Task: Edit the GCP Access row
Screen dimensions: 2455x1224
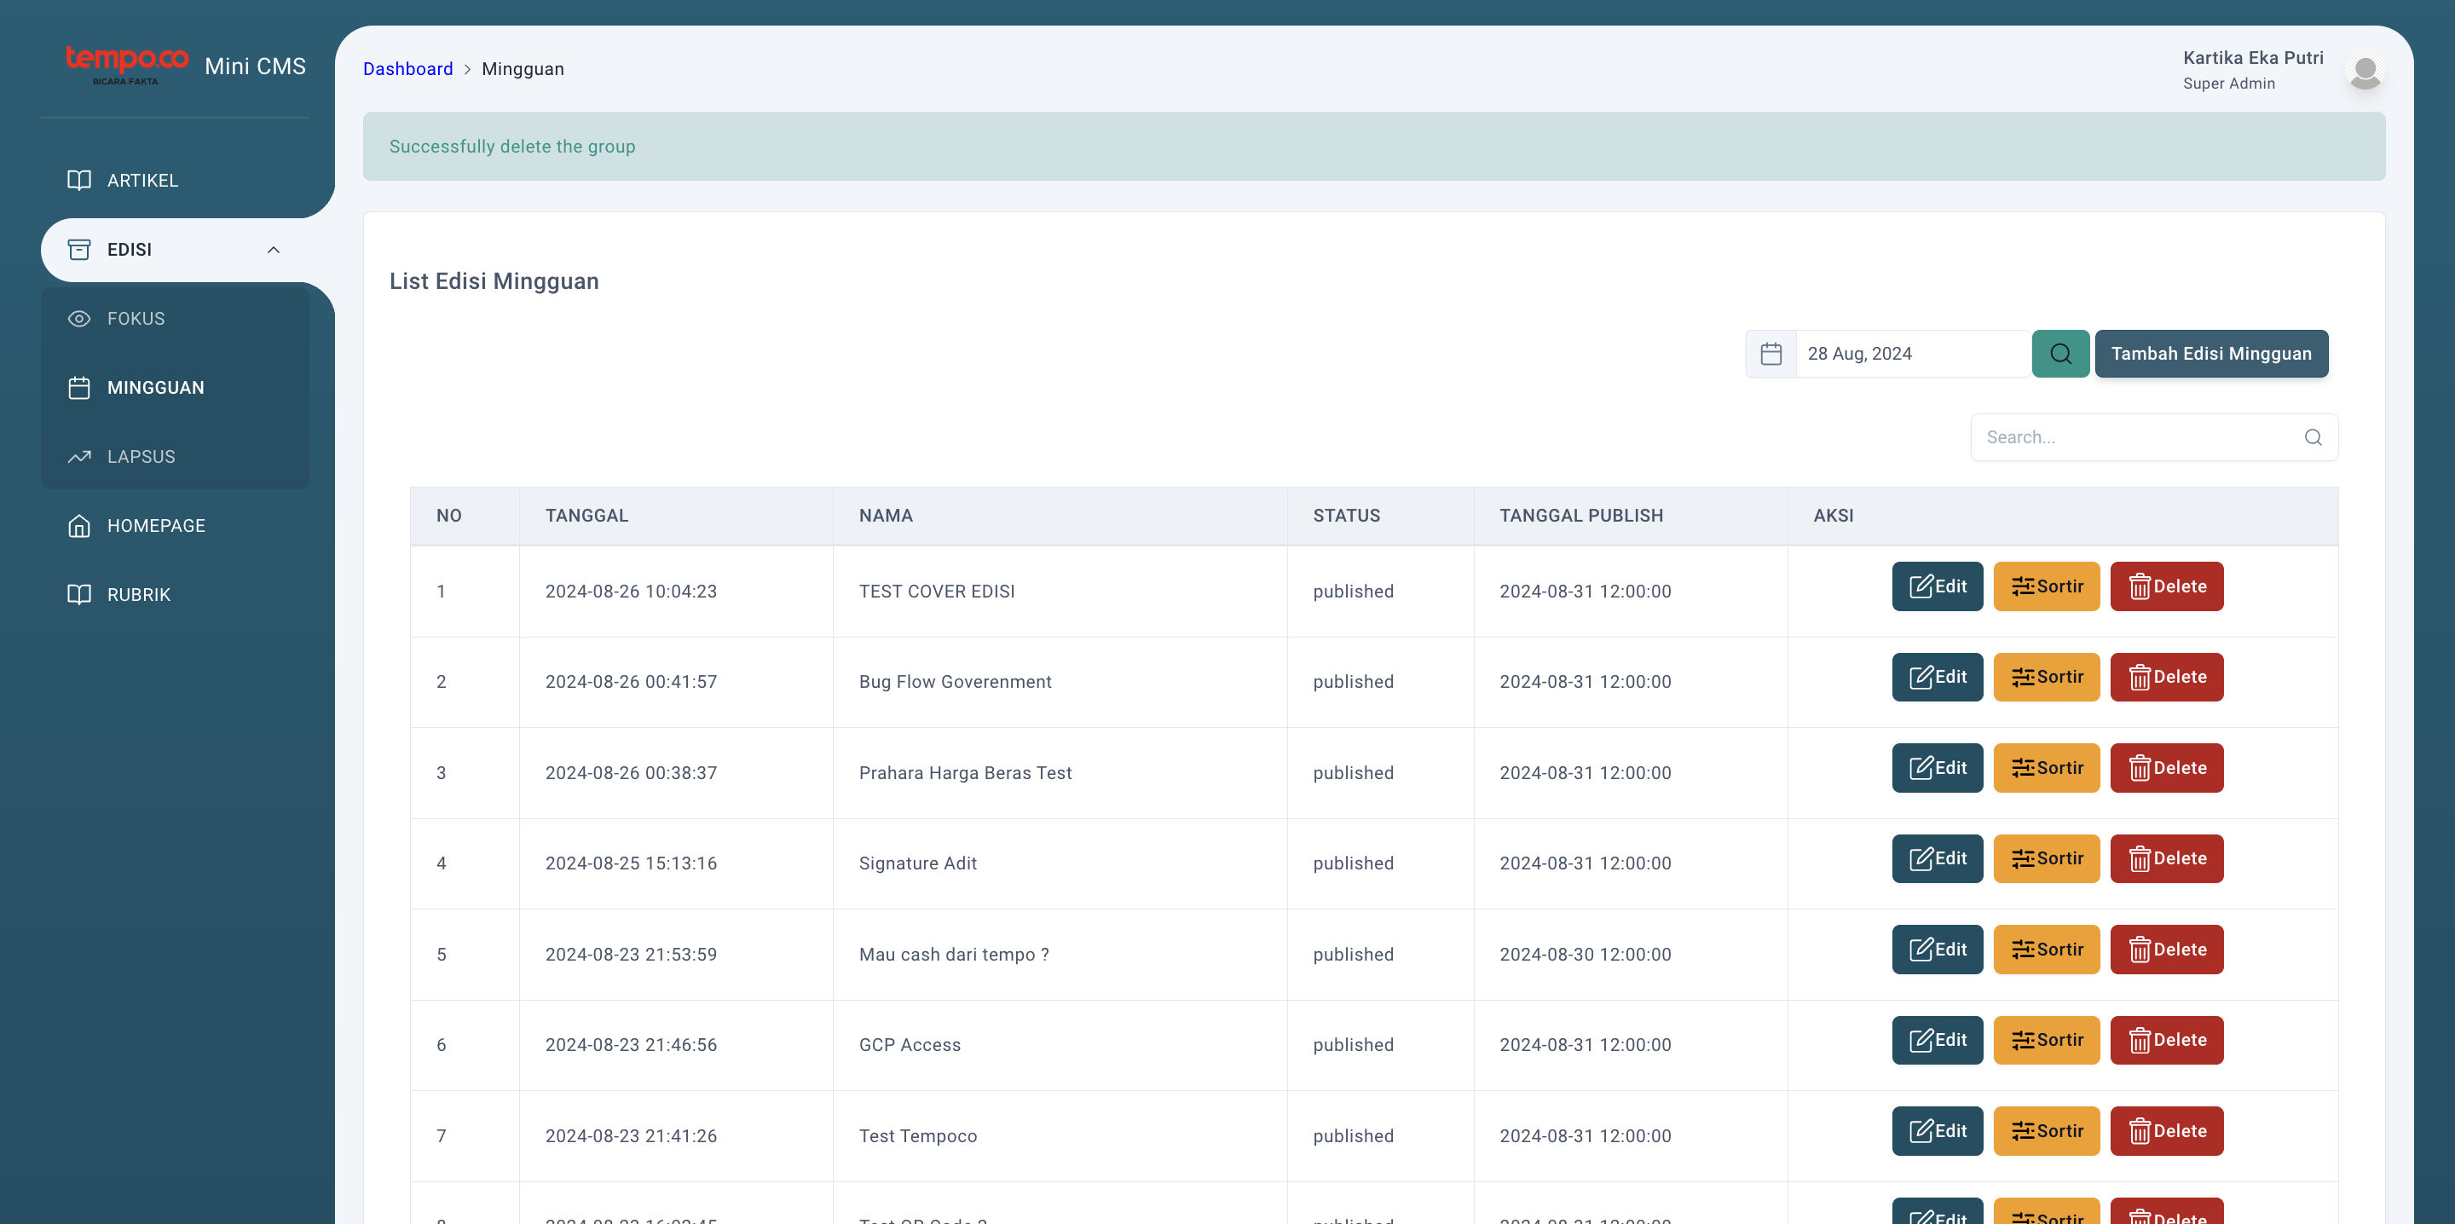Action: (x=1938, y=1040)
